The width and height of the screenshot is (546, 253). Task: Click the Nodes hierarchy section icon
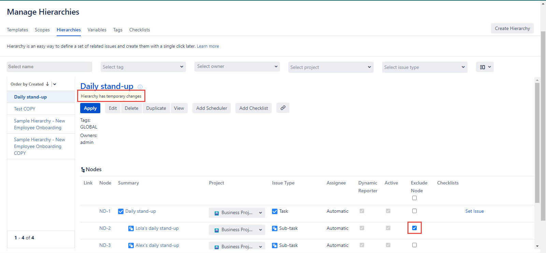click(x=83, y=170)
